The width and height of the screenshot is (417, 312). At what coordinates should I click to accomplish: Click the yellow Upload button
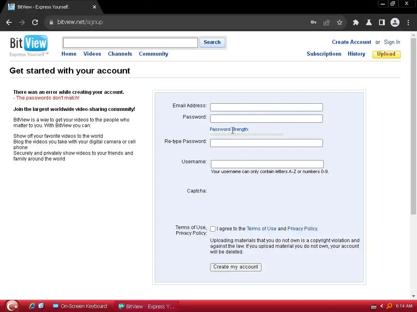[x=386, y=54]
